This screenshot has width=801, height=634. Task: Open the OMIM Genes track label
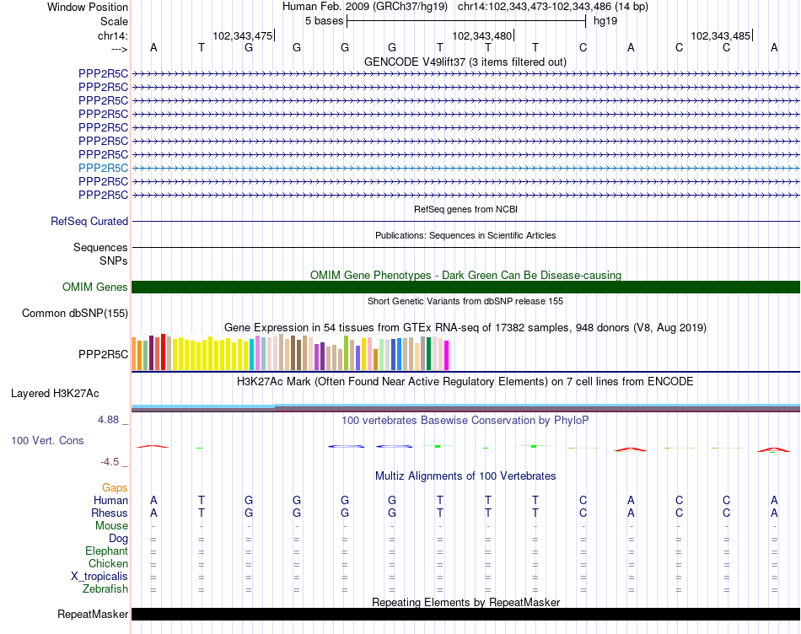94,287
